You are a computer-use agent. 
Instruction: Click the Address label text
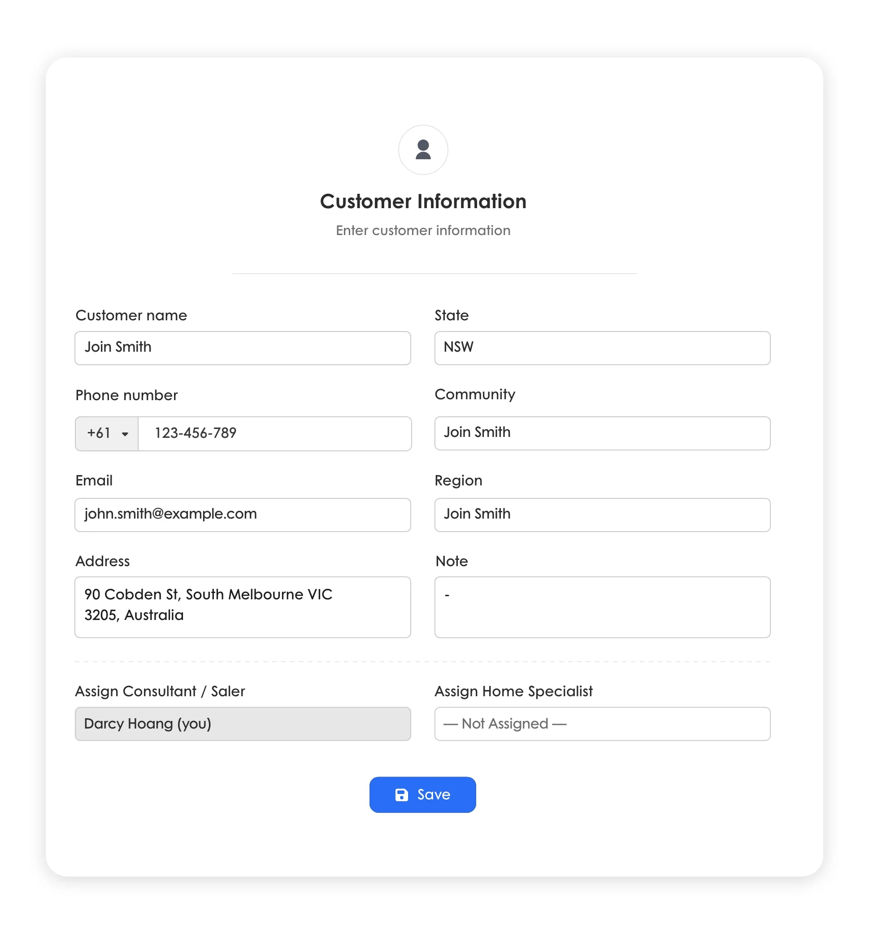pos(102,561)
